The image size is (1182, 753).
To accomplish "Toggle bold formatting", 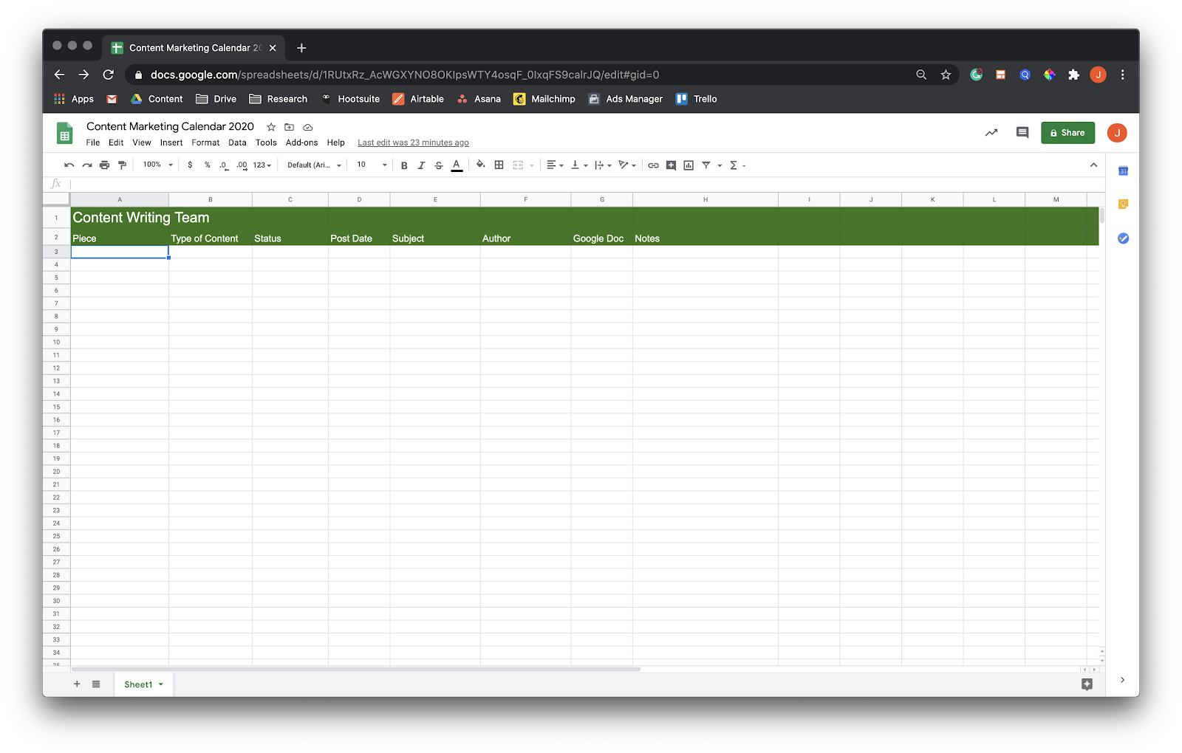I will (404, 165).
